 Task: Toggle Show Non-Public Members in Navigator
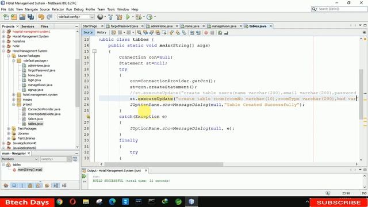(x=30, y=186)
